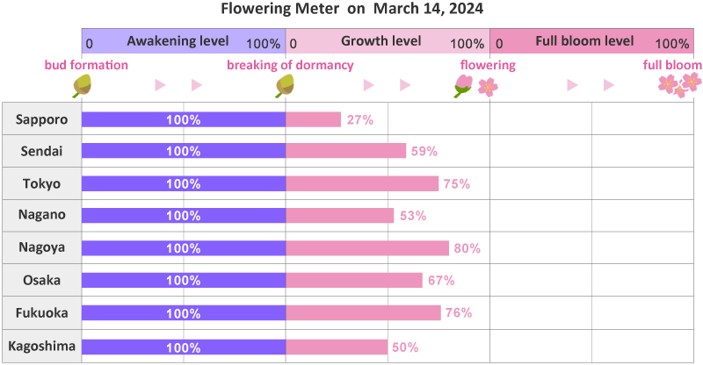Screen dimensions: 703x365
Task: Click the Flowering Meter title text
Action: pos(351,10)
